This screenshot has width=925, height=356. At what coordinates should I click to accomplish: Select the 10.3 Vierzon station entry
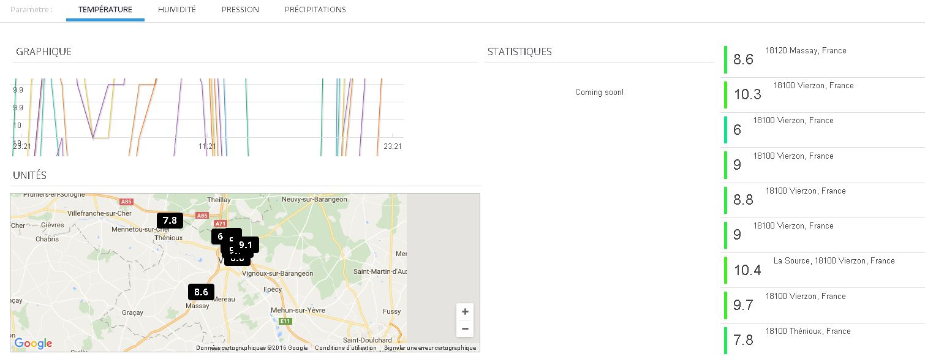click(813, 86)
